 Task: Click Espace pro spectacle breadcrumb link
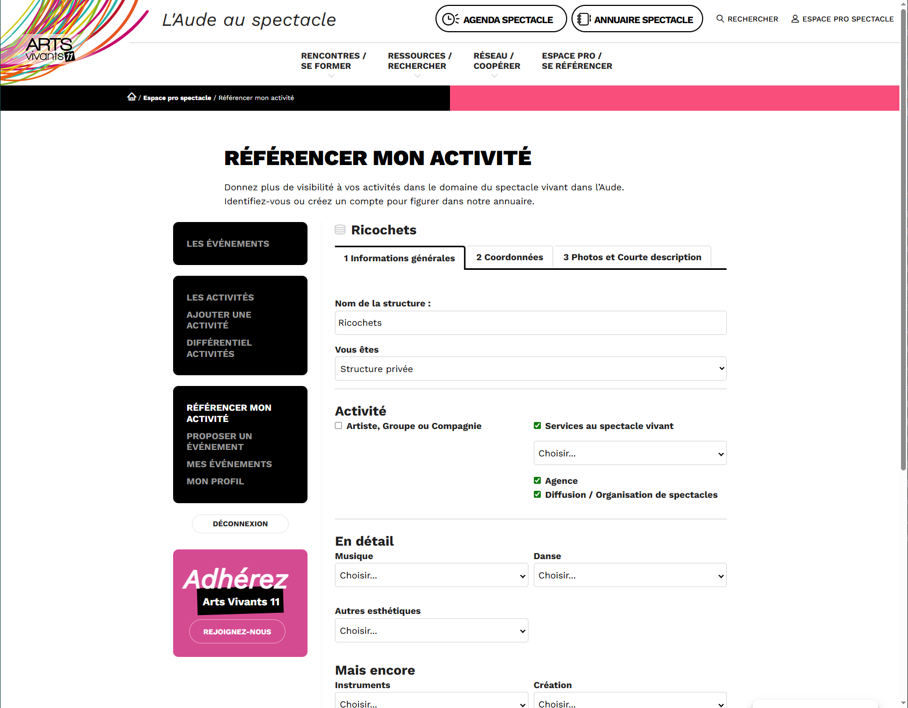(177, 98)
